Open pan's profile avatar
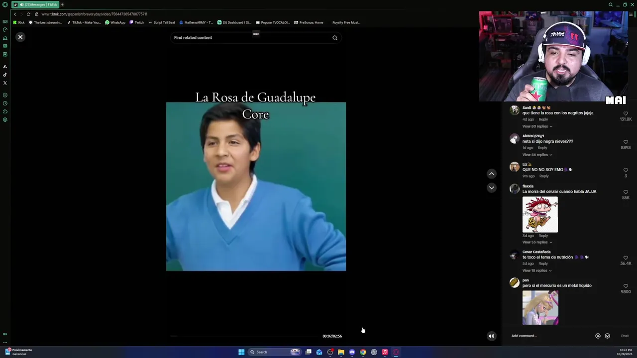The width and height of the screenshot is (637, 358). click(515, 283)
